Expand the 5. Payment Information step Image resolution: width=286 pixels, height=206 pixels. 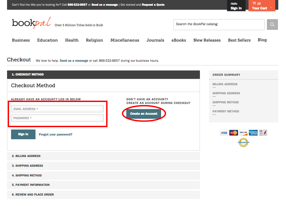[x=103, y=185]
